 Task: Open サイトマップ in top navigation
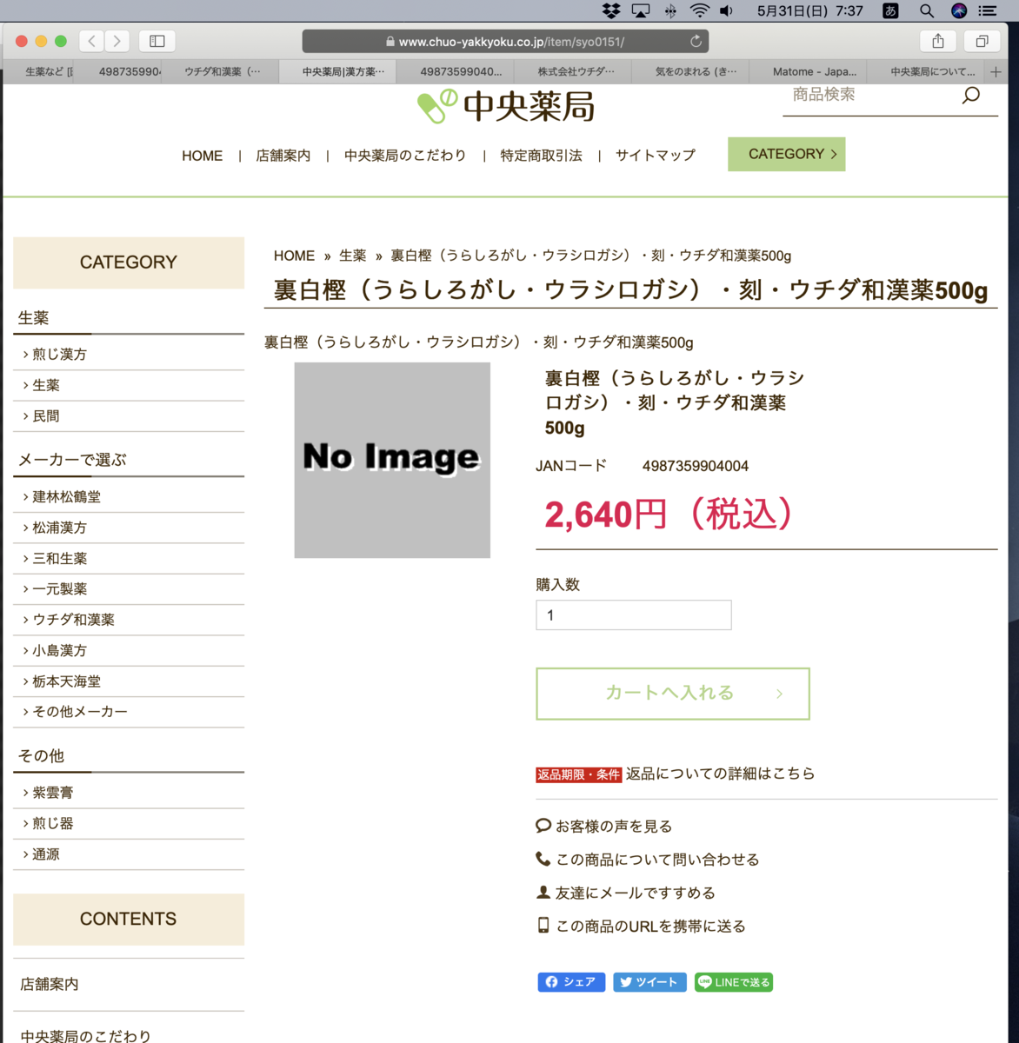click(x=656, y=156)
